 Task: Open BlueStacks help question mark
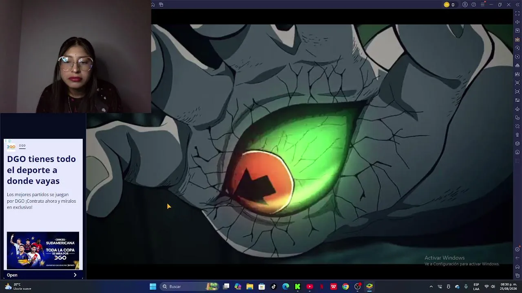point(473,4)
